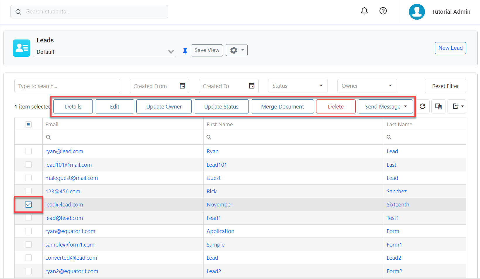Sort by Last Name column header

[x=400, y=124]
